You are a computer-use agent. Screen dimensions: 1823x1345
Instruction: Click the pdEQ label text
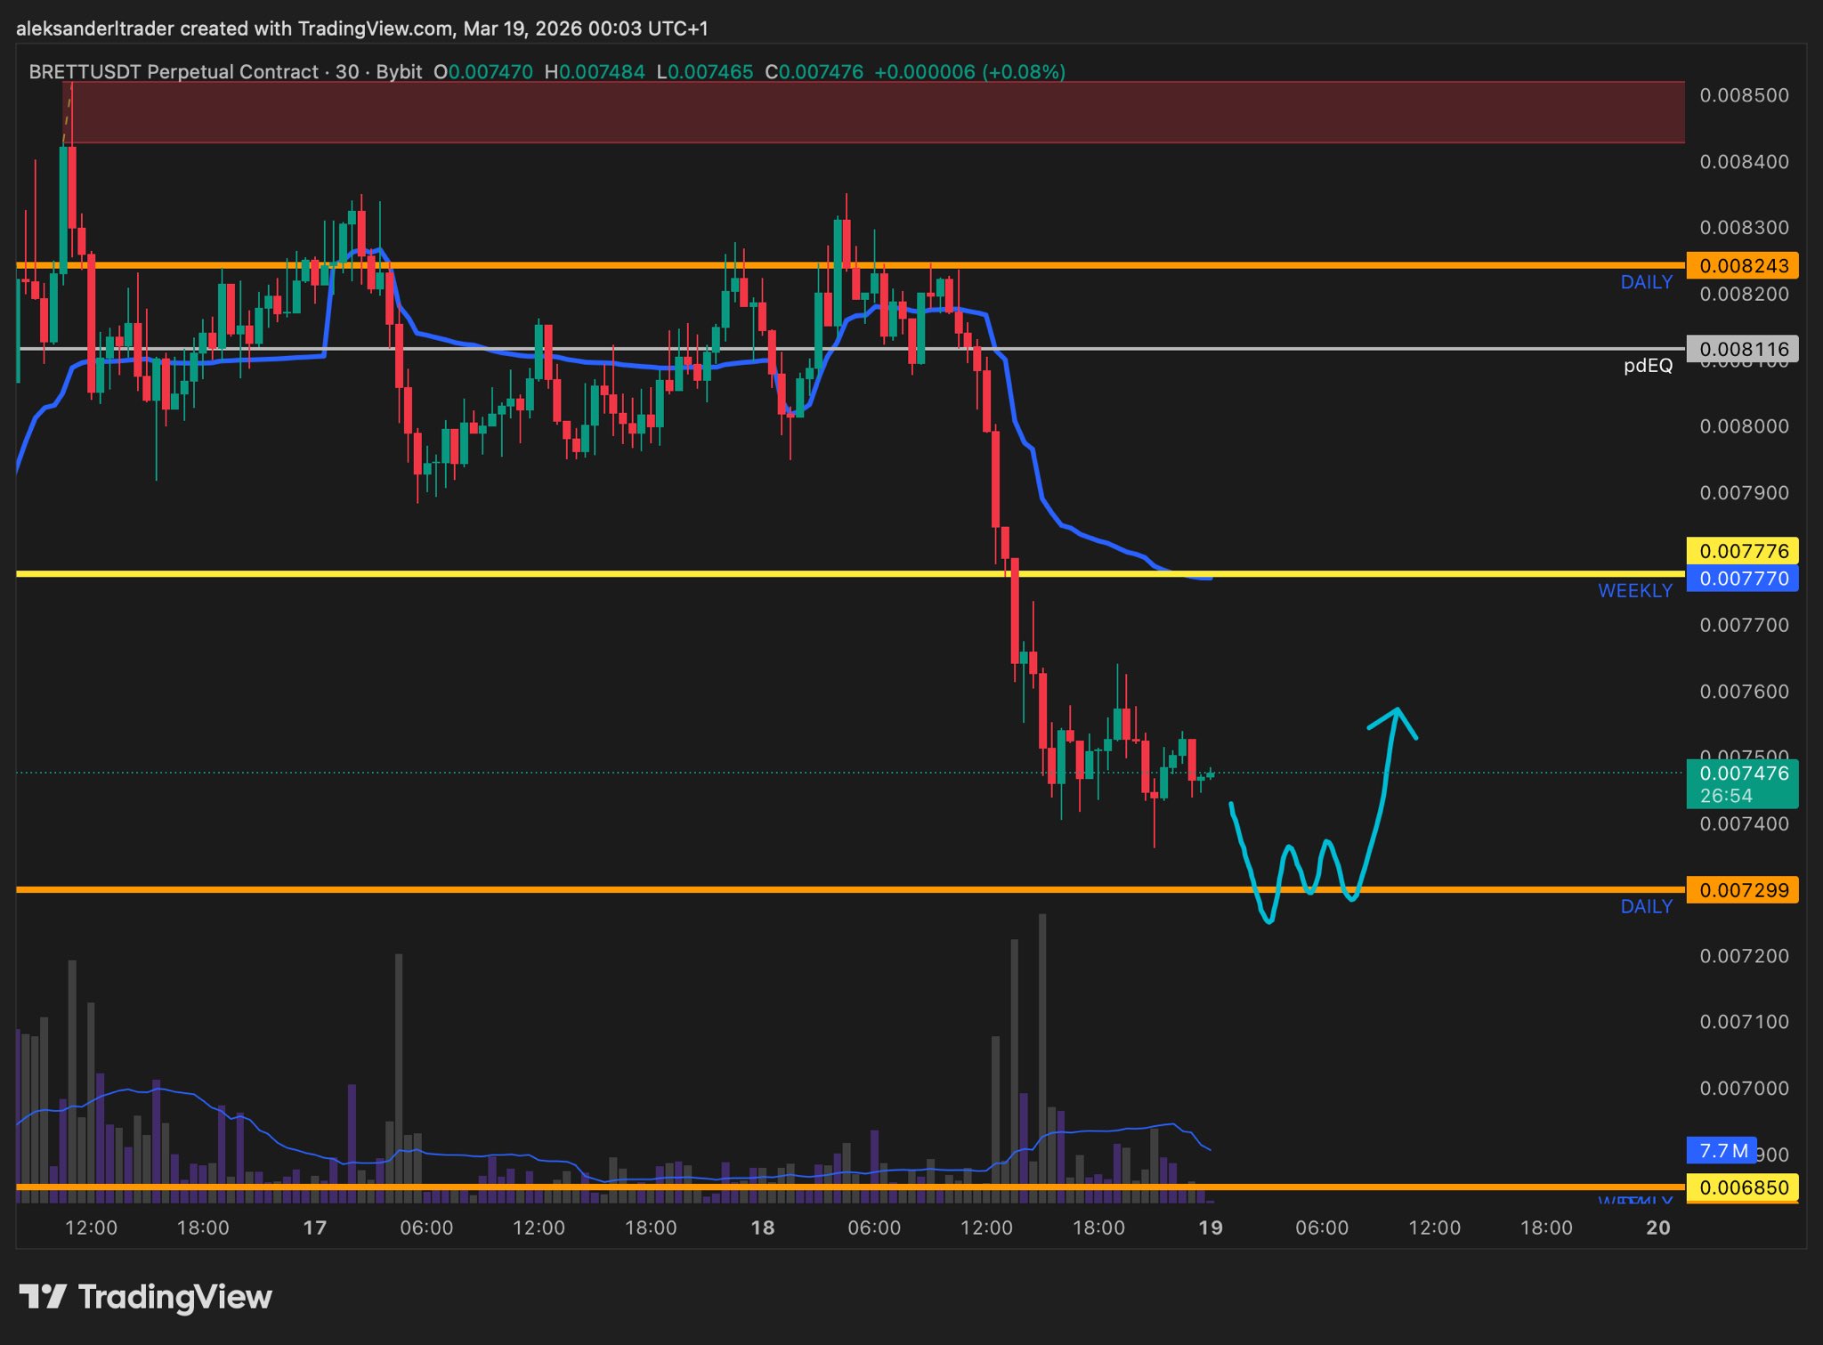coord(1648,366)
